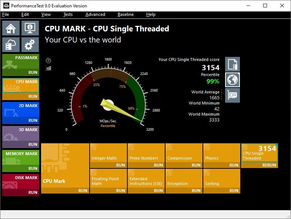This screenshot has height=219, width=291.
Task: Select the Physics tile
Action: [x=222, y=153]
